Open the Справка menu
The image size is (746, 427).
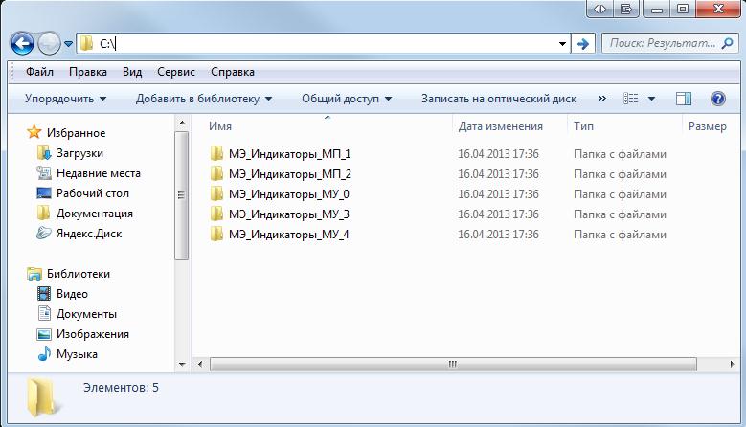[232, 72]
